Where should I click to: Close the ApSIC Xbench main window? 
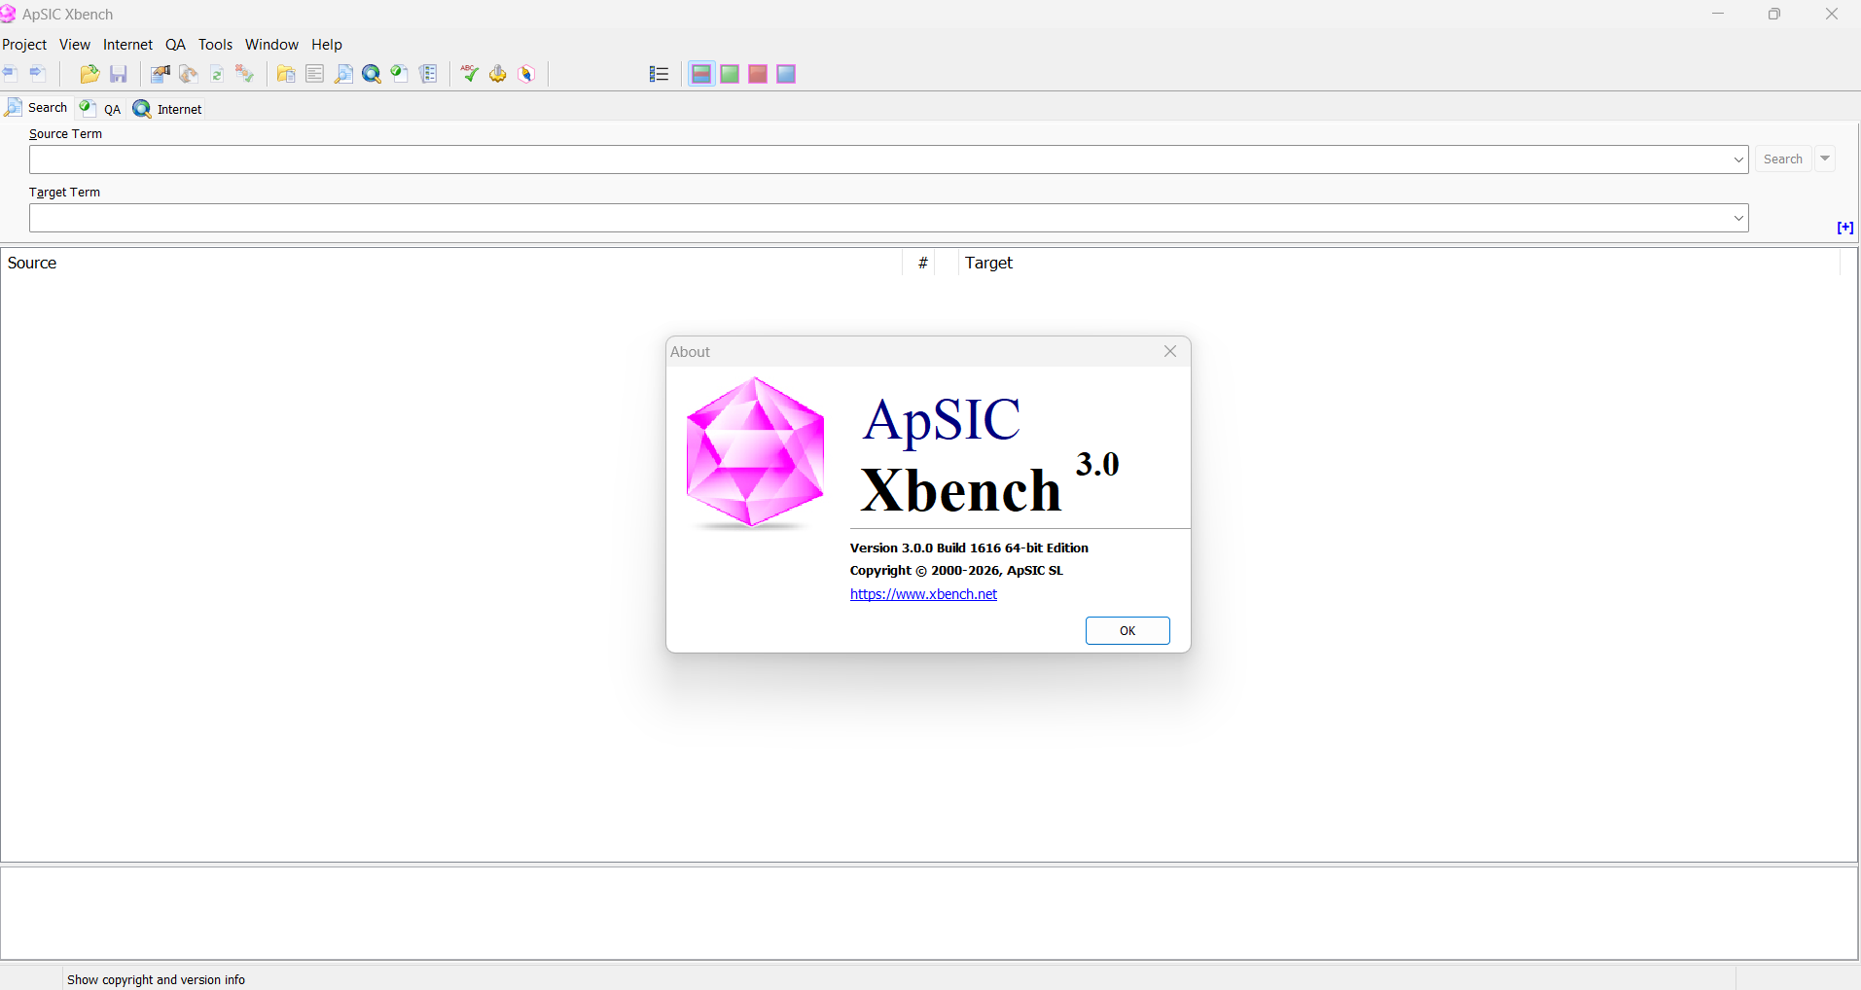coord(1832,14)
